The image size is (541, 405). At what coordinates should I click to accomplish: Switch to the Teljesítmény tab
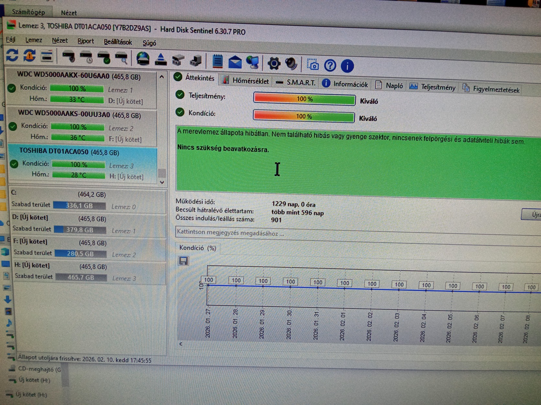432,87
